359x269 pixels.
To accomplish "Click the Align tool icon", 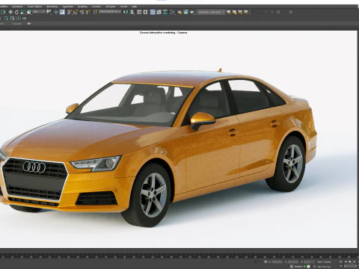I will pos(132,12).
